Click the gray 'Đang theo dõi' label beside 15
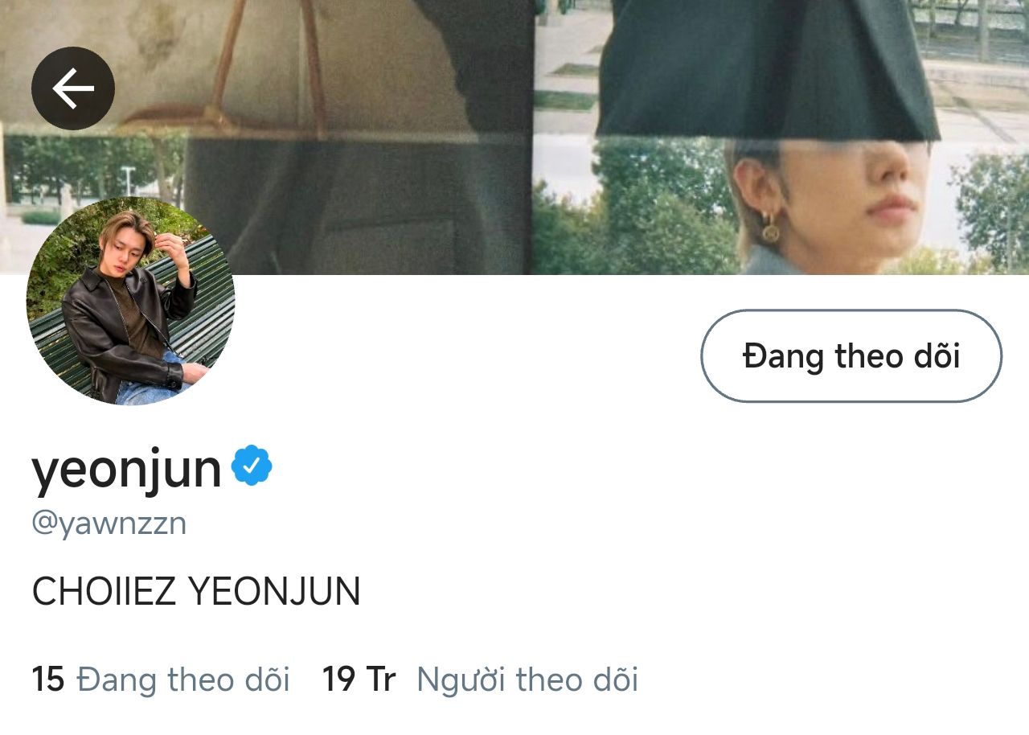Image resolution: width=1029 pixels, height=735 pixels. point(183,680)
